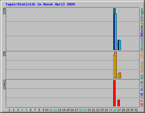Click day label 30 on the x-axis
The height and width of the screenshot is (113, 145).
click(132, 110)
